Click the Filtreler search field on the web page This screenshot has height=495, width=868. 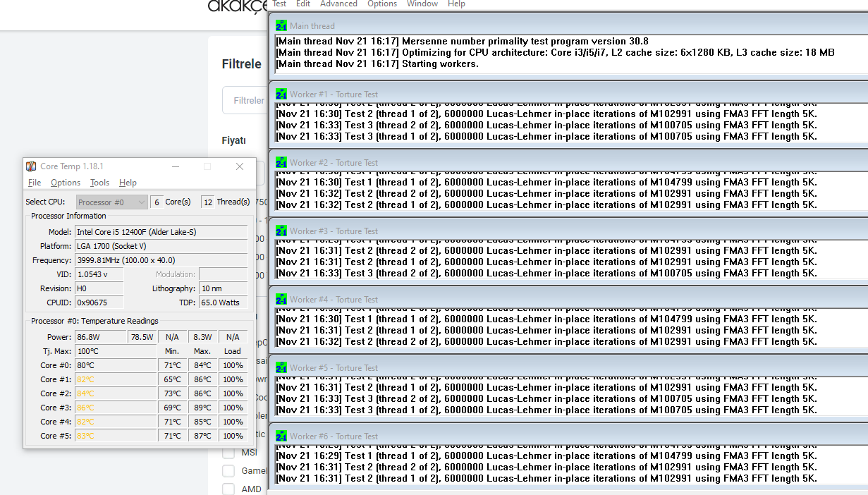(244, 100)
